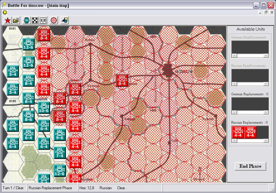Screen dimensions: 276x193
Task: Select Russian 4-4 army unit 20
Action: [75, 126]
